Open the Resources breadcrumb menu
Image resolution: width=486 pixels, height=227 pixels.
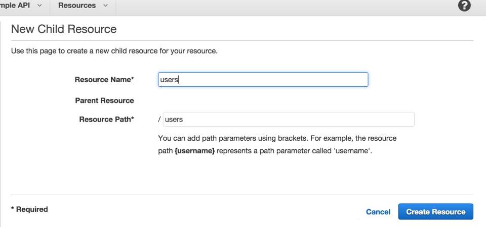pos(83,6)
